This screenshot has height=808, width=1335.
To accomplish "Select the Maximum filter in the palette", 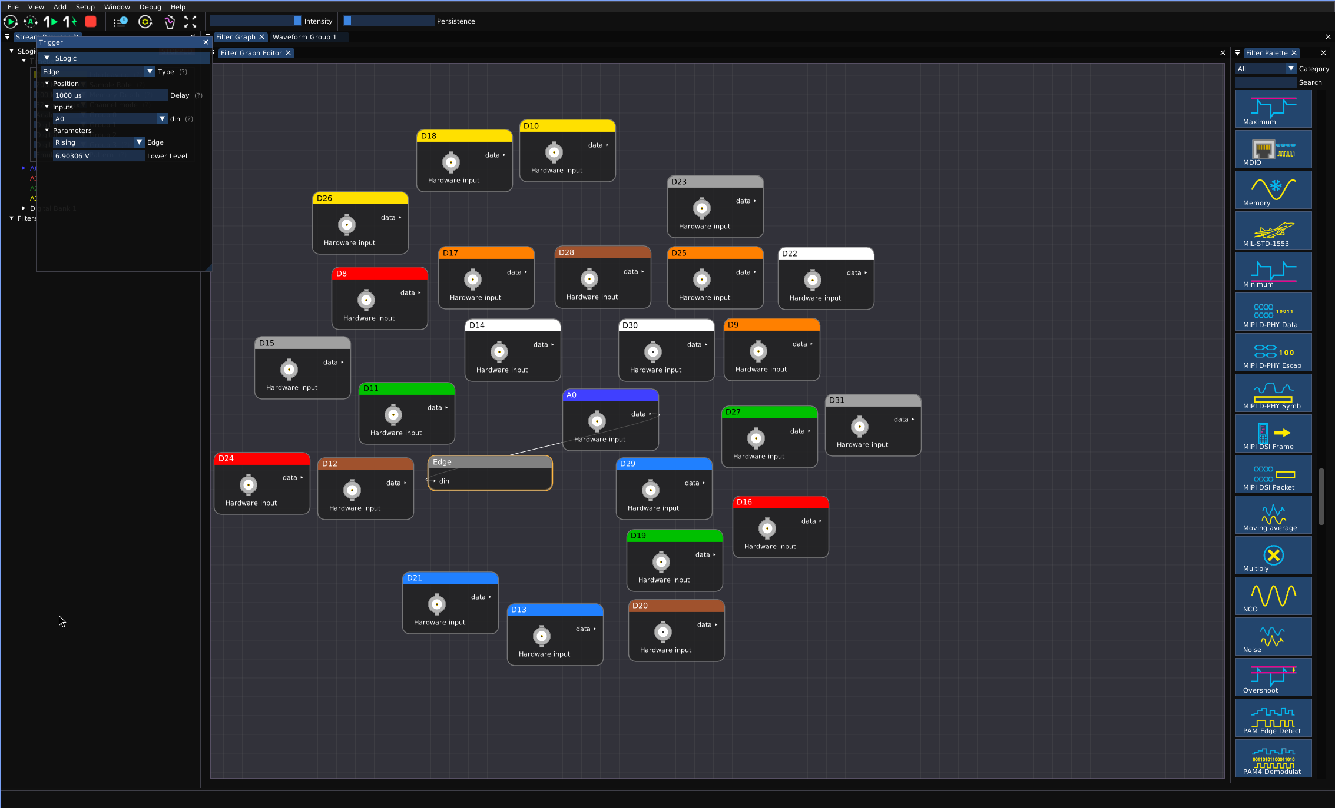I will (x=1273, y=109).
